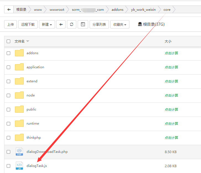Click the dialogTask.js file icon

tap(19, 166)
